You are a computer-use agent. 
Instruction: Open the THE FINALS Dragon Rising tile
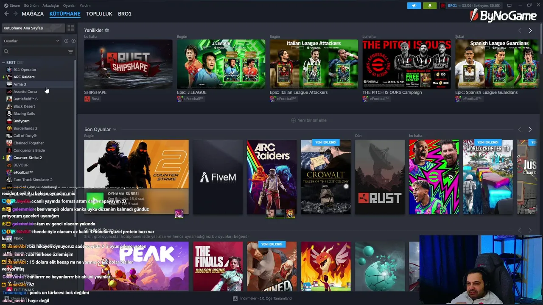click(218, 266)
